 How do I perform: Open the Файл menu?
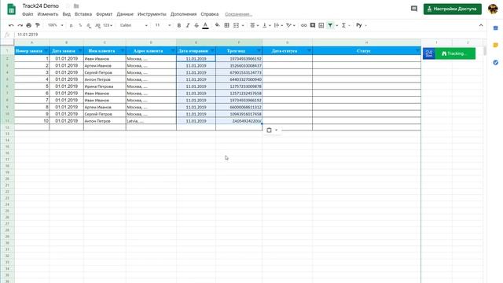pyautogui.click(x=28, y=14)
